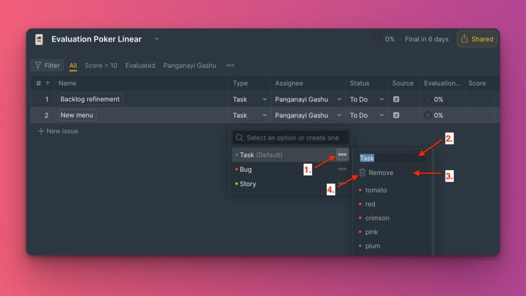
Task: Click the trash icon beside Remove
Action: pos(363,173)
